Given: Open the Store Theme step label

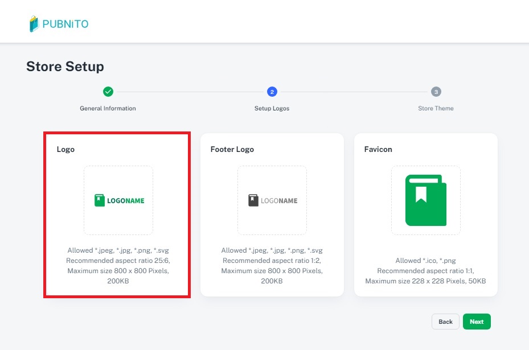Looking at the screenshot, I should tap(436, 108).
